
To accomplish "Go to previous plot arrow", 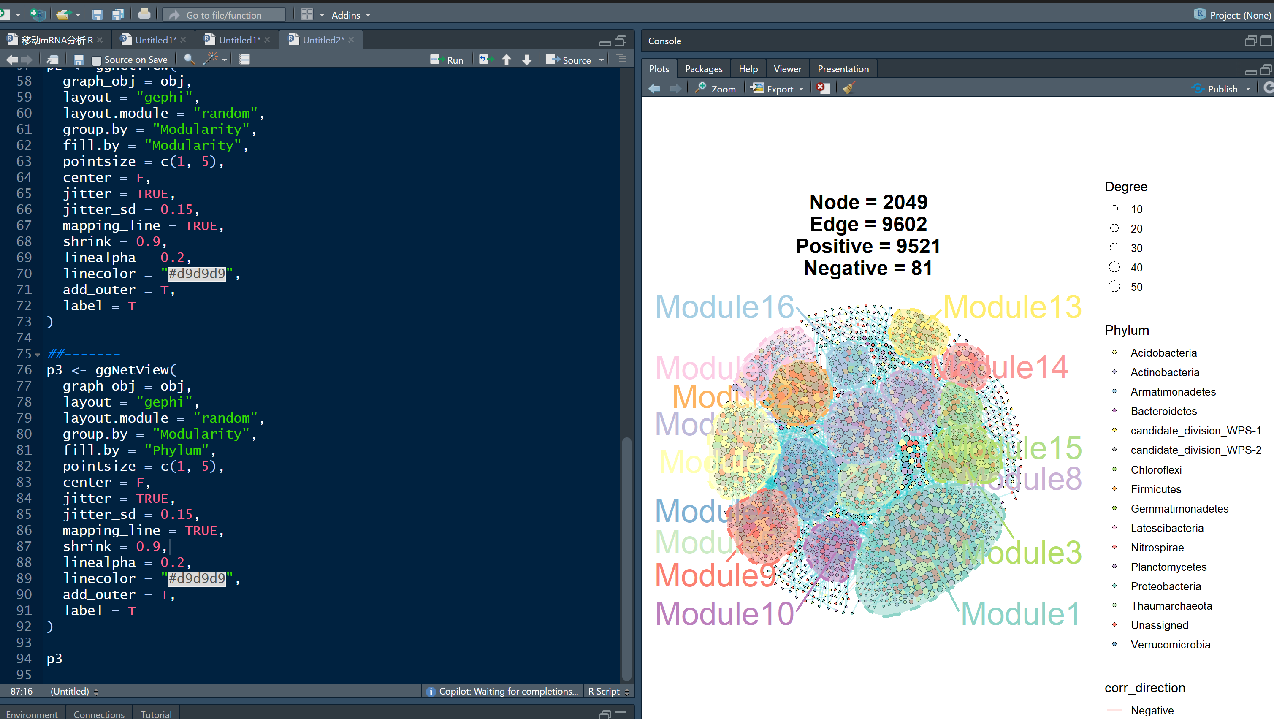I will [x=654, y=89].
